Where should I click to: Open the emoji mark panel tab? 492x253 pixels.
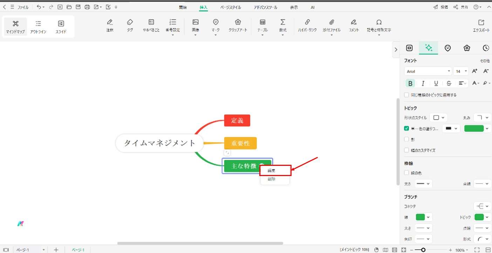point(447,48)
